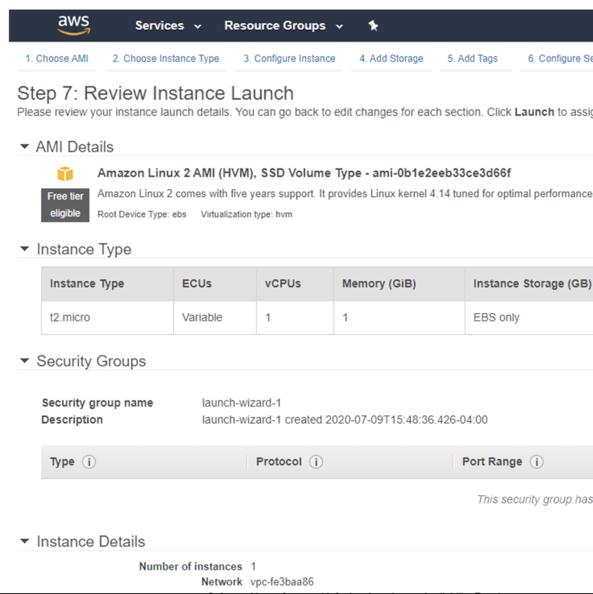
Task: Click the Amazon Linux AMI box icon
Action: coord(65,174)
